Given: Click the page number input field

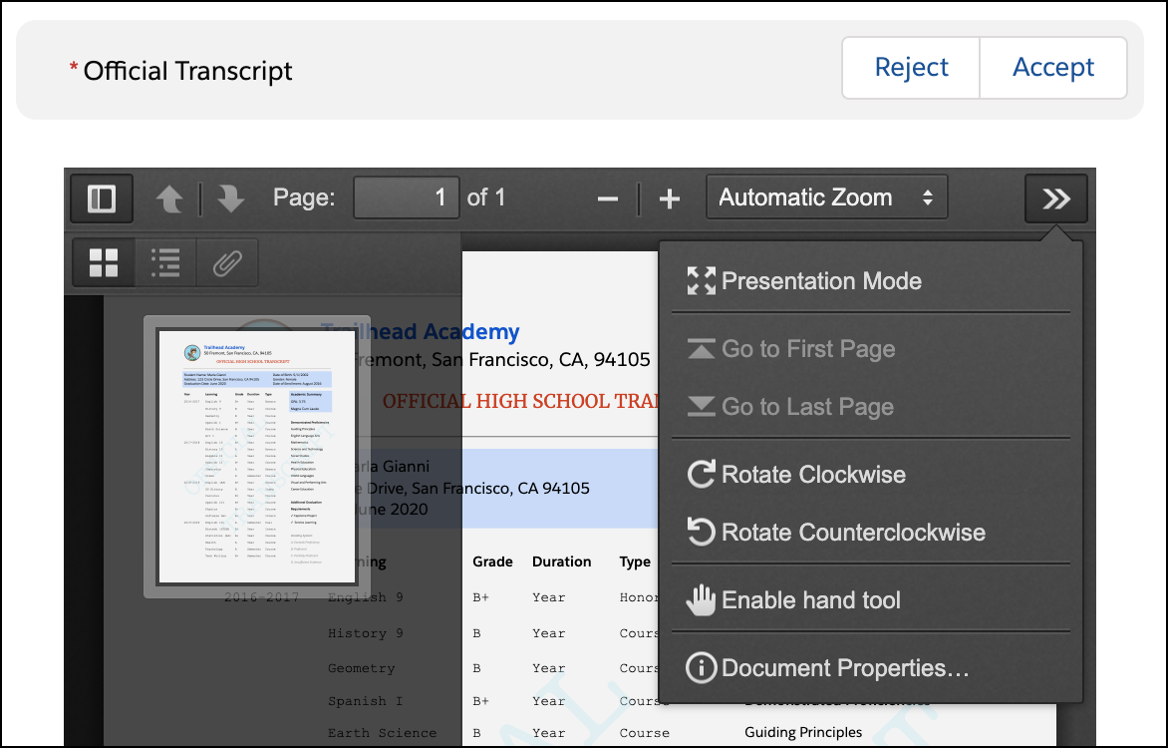Looking at the screenshot, I should (x=406, y=197).
